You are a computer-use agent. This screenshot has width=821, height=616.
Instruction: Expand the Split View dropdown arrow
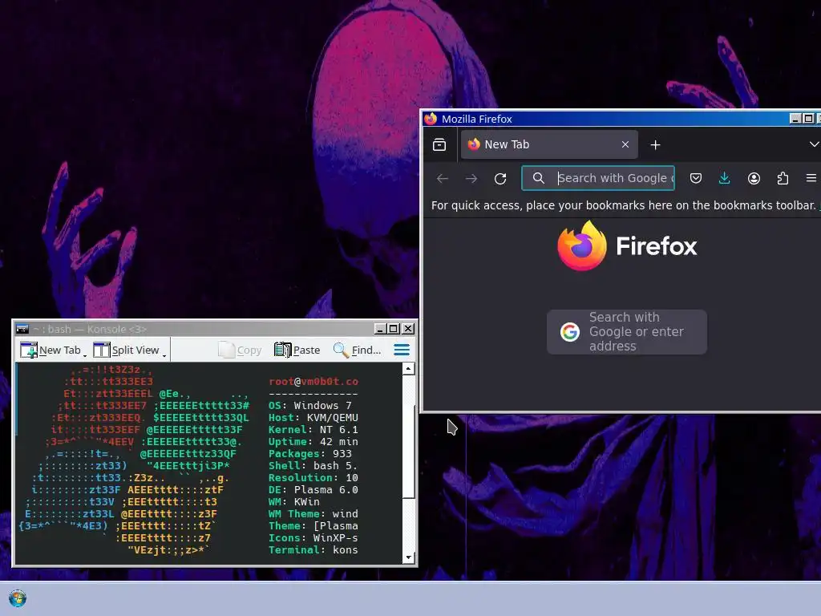[x=164, y=355]
